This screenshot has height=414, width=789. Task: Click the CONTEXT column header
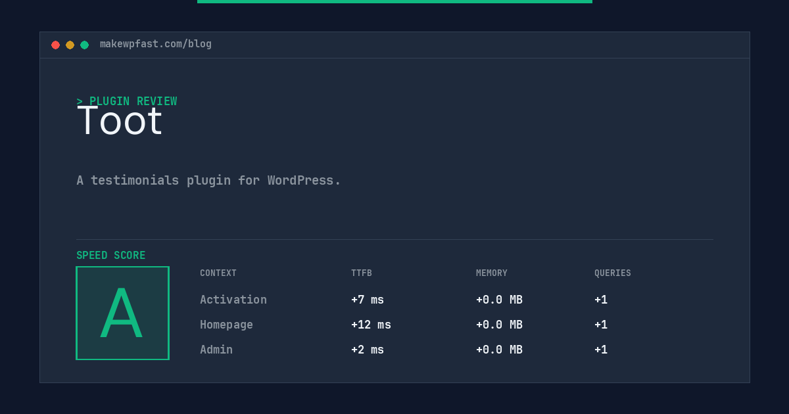[218, 273]
